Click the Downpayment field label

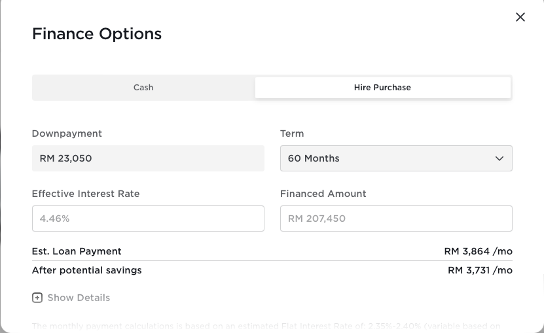pyautogui.click(x=67, y=133)
